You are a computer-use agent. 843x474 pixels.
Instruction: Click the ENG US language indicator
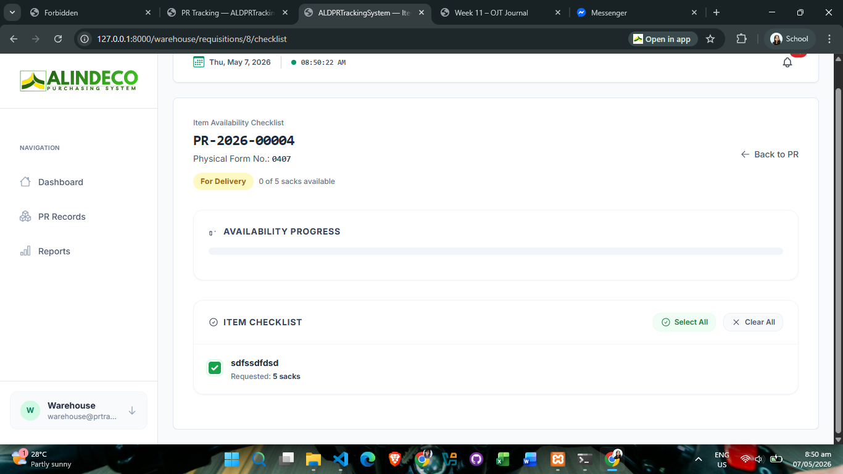[x=721, y=459]
